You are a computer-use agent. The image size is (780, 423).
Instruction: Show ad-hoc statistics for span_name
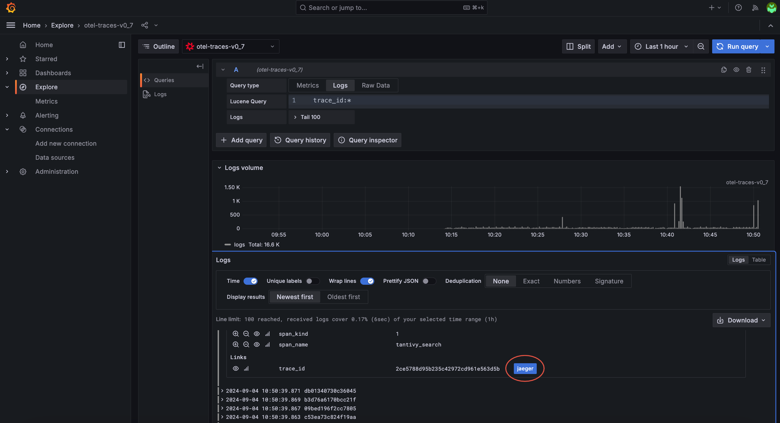click(x=267, y=345)
